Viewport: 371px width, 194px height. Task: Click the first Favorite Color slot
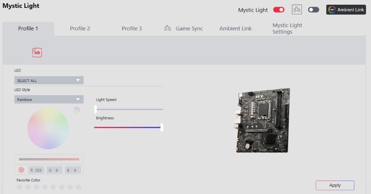click(19, 187)
